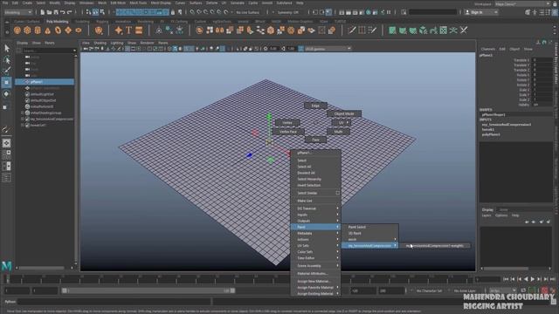The width and height of the screenshot is (559, 314).
Task: Choose Vertex Face in the marking menu
Action: 288,132
